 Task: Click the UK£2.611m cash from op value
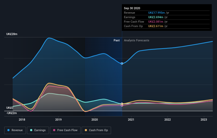click(156, 26)
